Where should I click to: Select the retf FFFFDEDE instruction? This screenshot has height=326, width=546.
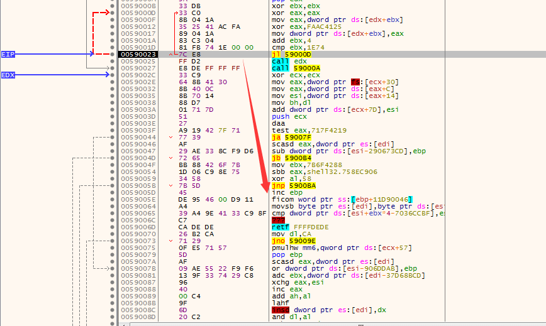[300, 227]
